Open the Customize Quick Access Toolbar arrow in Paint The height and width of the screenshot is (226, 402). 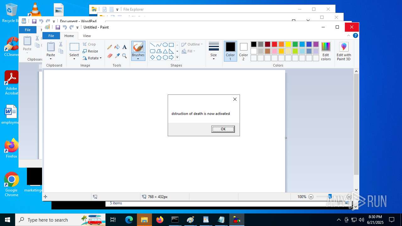[77, 28]
